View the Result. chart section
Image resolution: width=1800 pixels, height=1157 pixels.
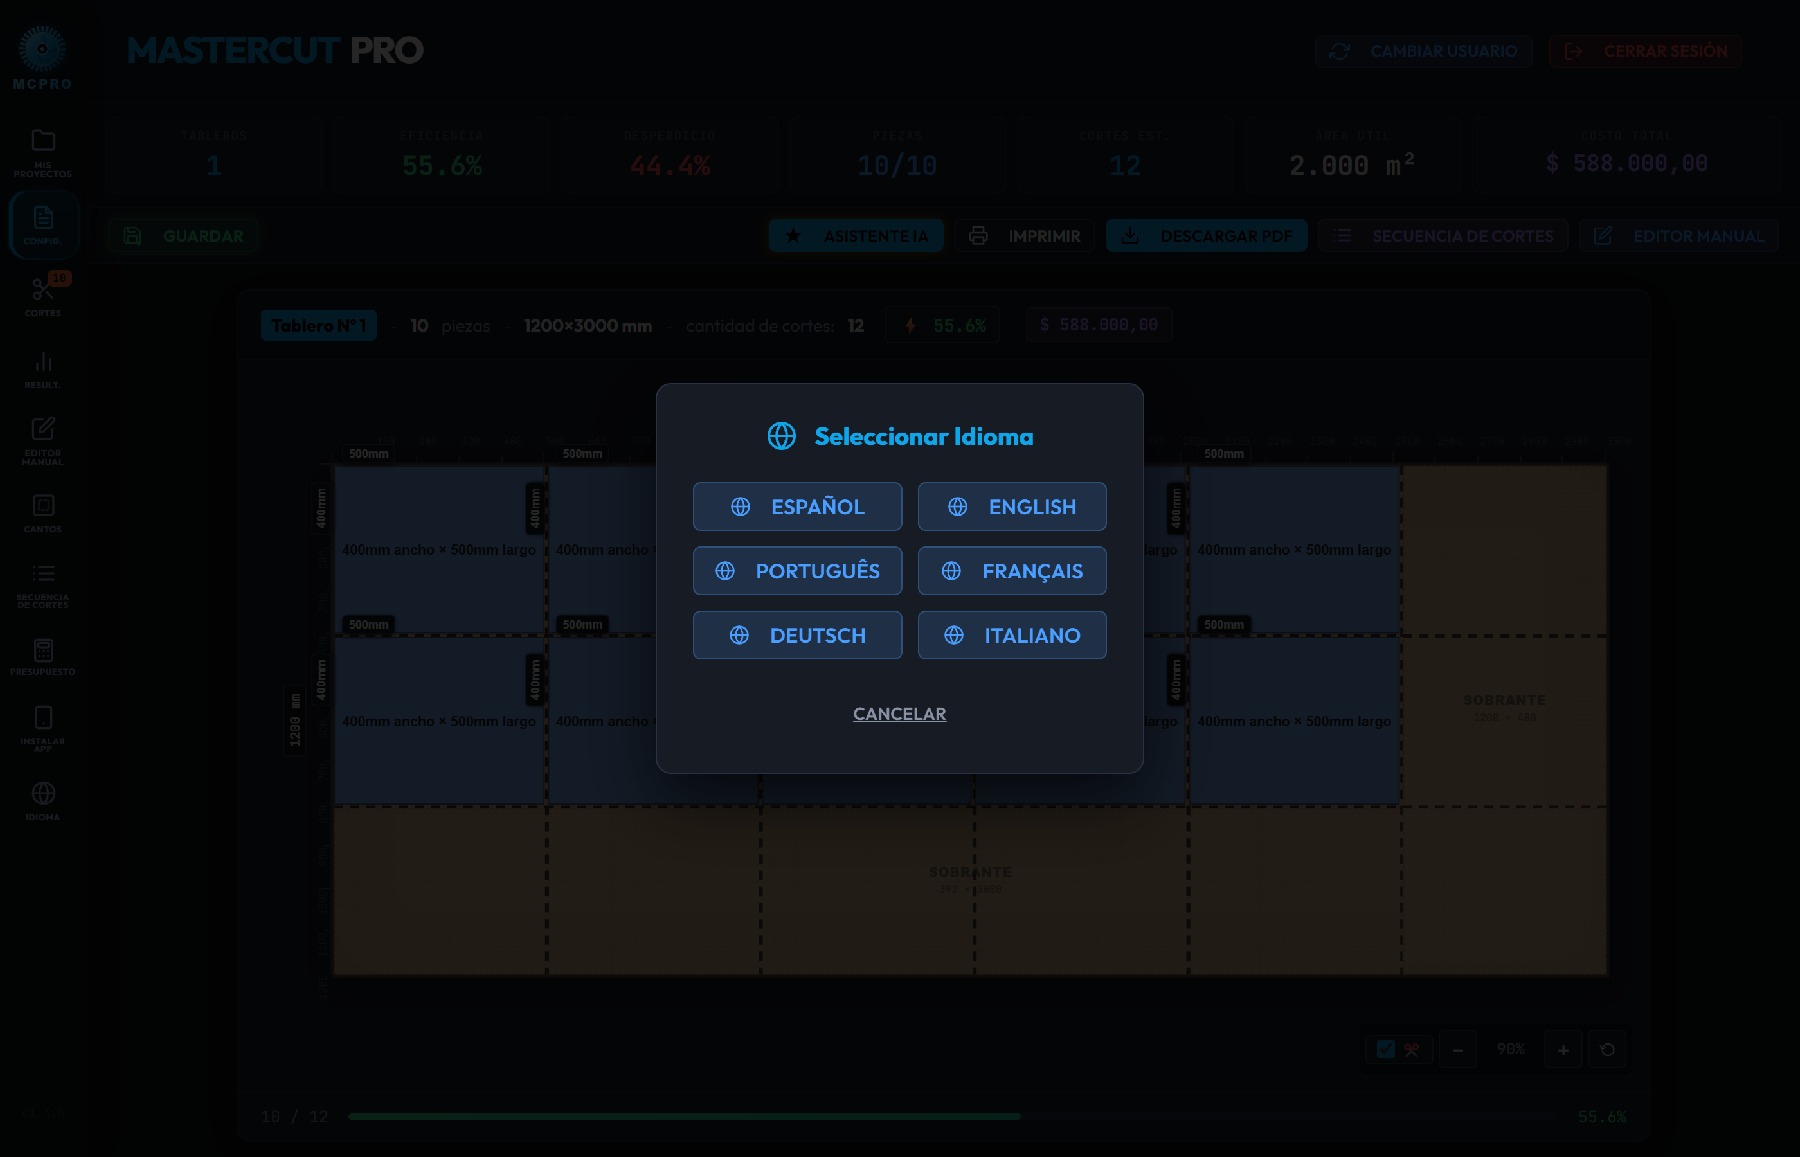(x=43, y=369)
